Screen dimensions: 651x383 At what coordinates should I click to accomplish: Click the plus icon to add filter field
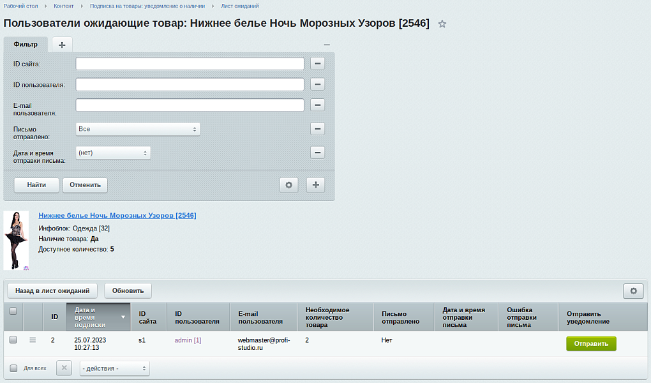click(x=315, y=184)
